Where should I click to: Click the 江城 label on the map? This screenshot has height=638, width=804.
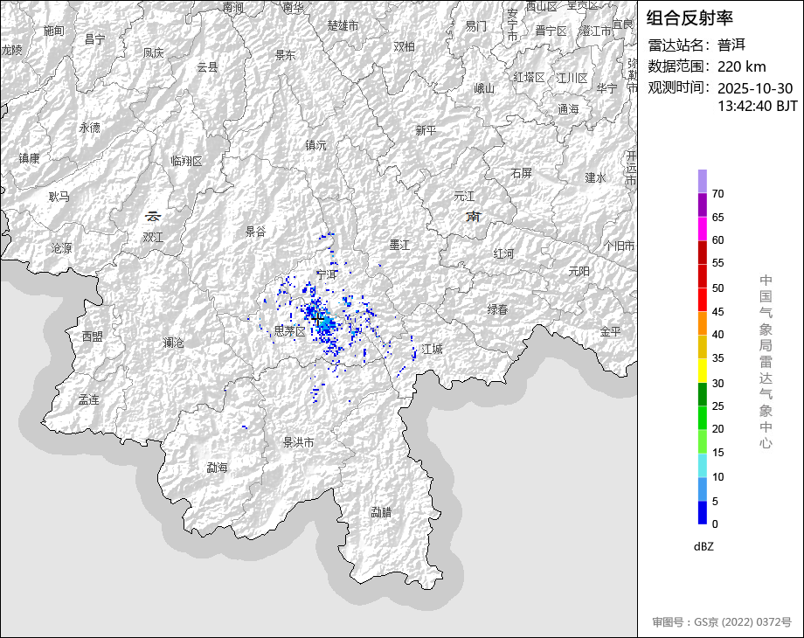click(x=432, y=349)
